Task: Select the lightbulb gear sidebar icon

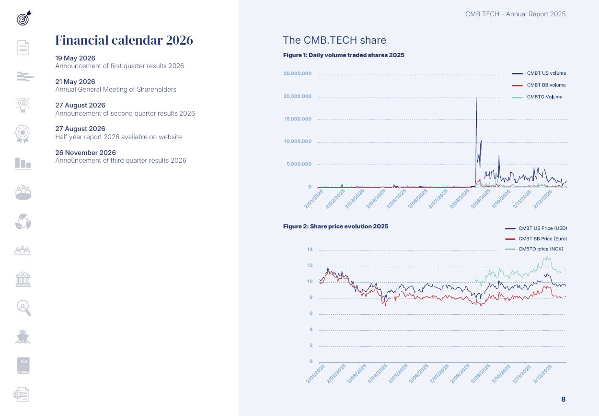Action: tap(23, 105)
